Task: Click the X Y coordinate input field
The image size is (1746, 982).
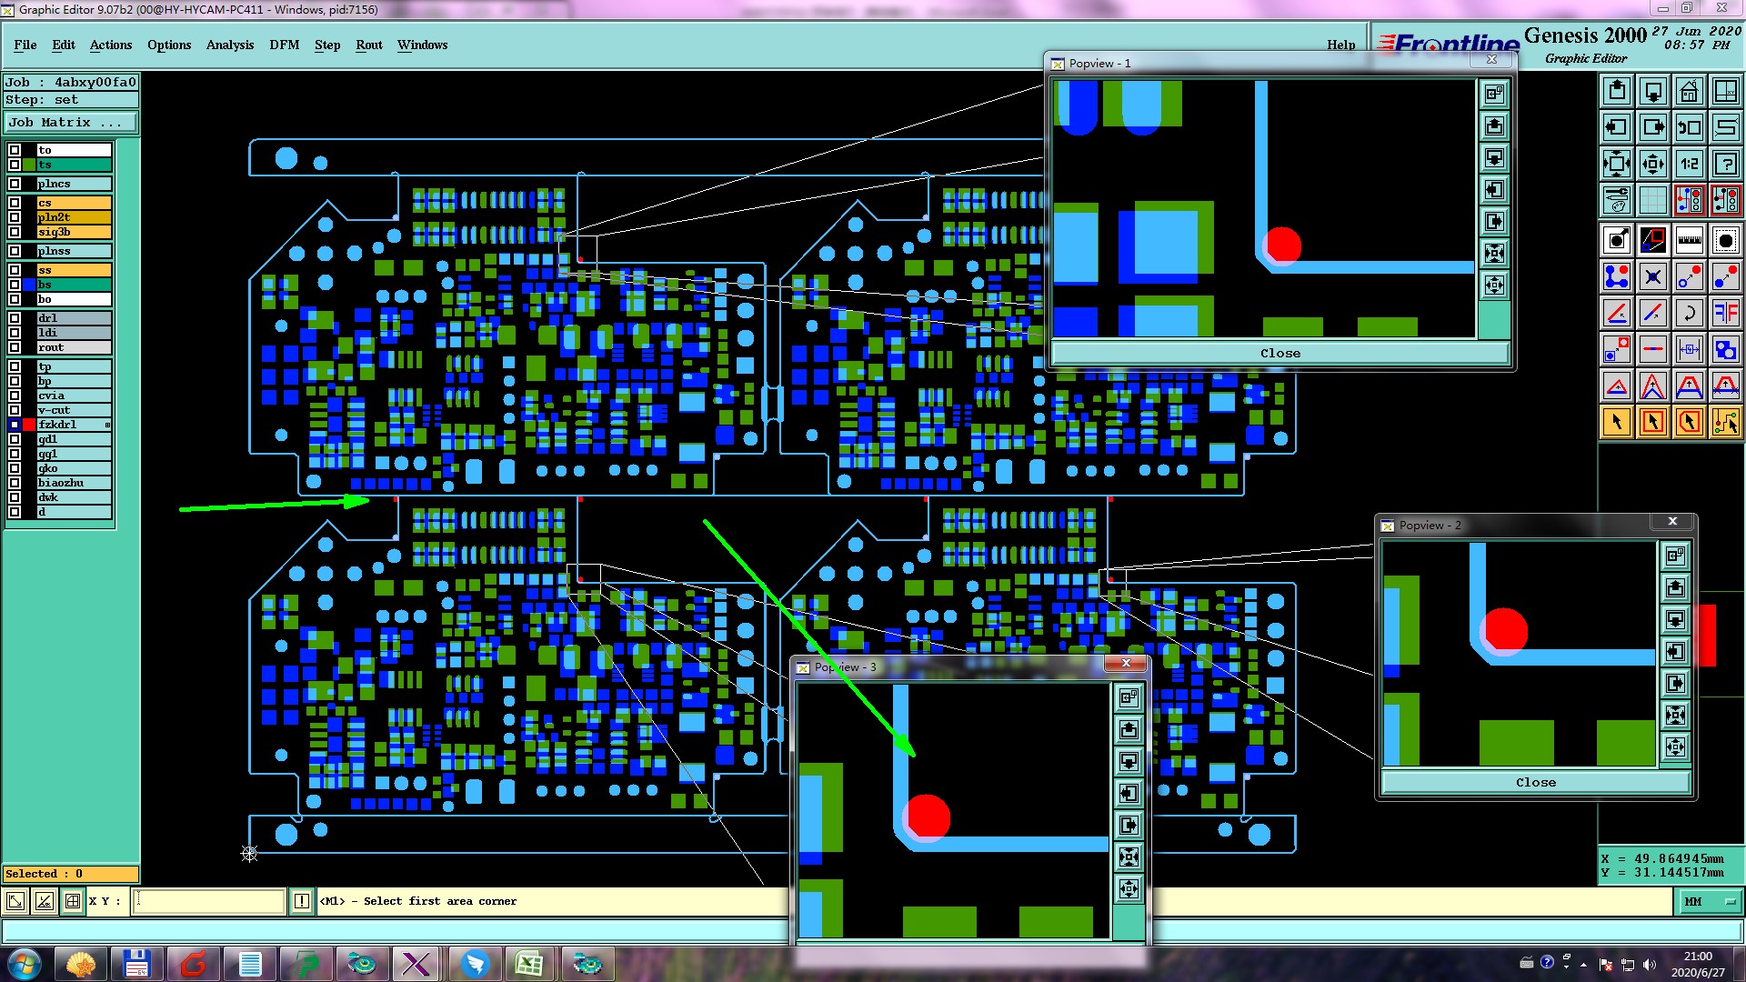Action: click(209, 901)
